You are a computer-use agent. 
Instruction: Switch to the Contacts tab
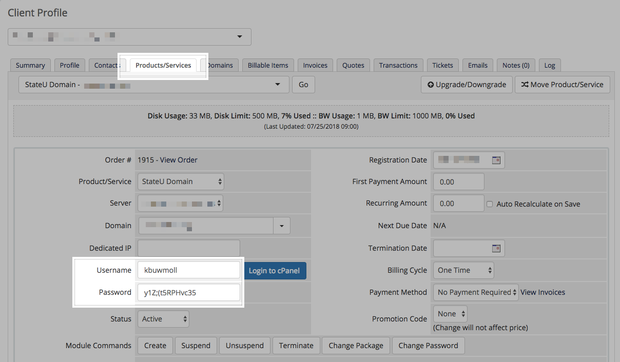[x=107, y=65]
